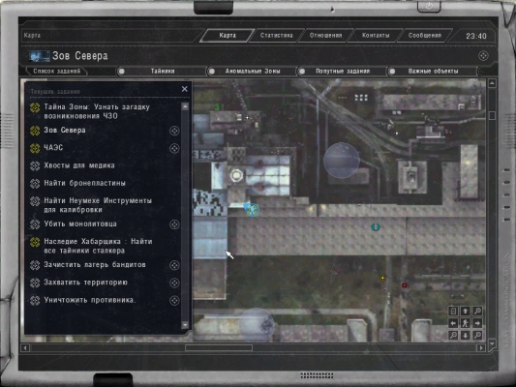
Task: Click the horizontal map scrollbar thumb
Action: 219,348
